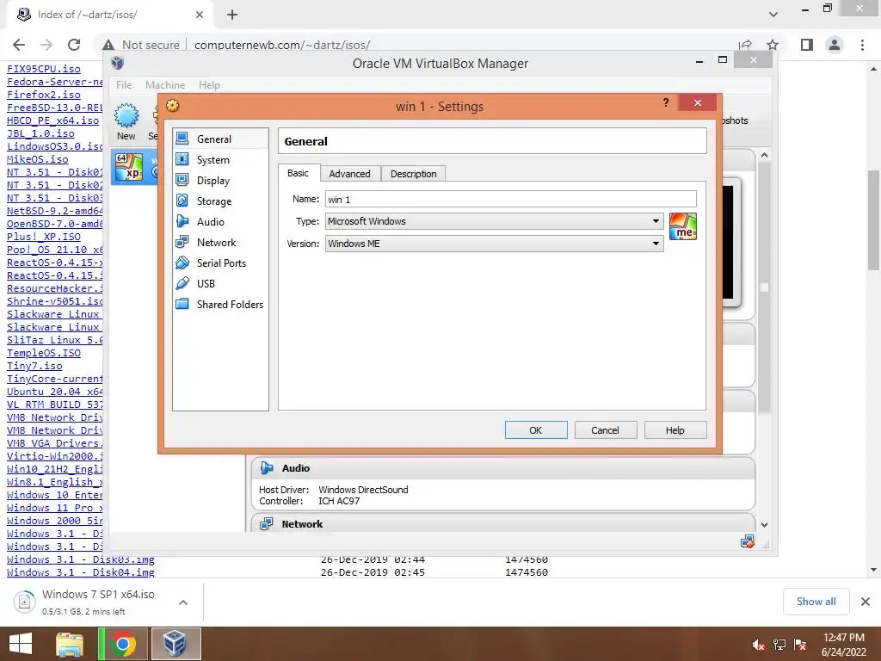Go back in browser history
The width and height of the screenshot is (881, 661).
click(19, 45)
